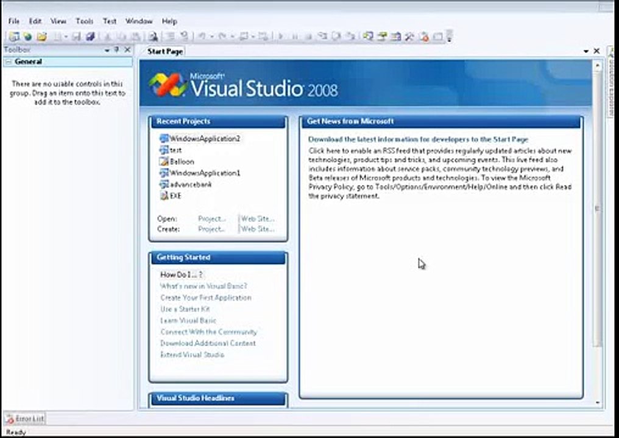This screenshot has width=619, height=438.
Task: Collapse the General toolbox group
Action: pyautogui.click(x=8, y=62)
